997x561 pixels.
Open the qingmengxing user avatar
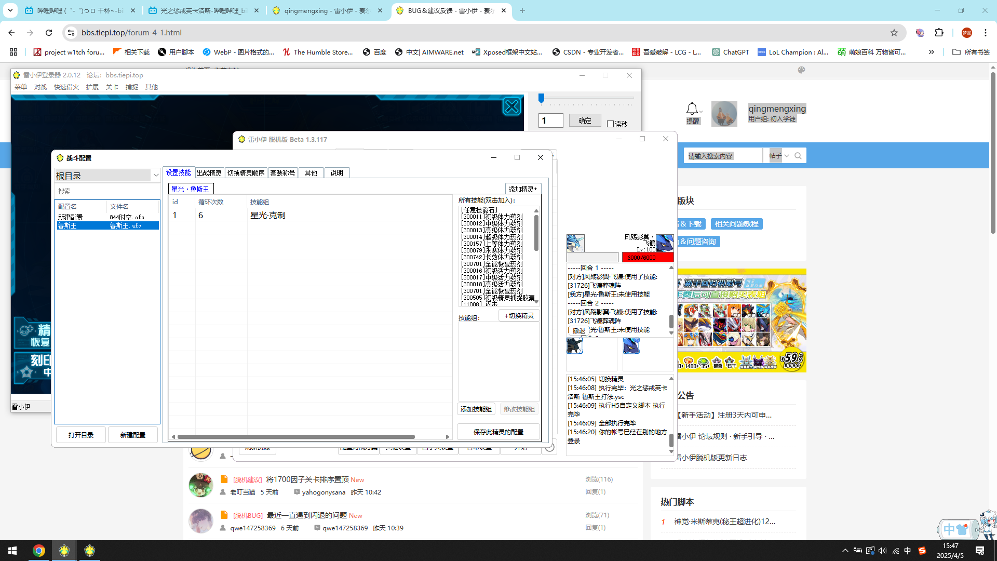(x=724, y=113)
